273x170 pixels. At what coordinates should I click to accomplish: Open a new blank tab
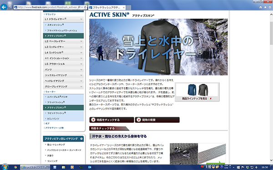tap(128, 8)
